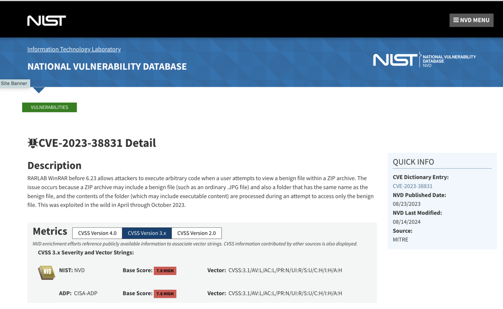The image size is (503, 309).
Task: Switch to the CVSS Version 4.0 tab
Action: (97, 233)
